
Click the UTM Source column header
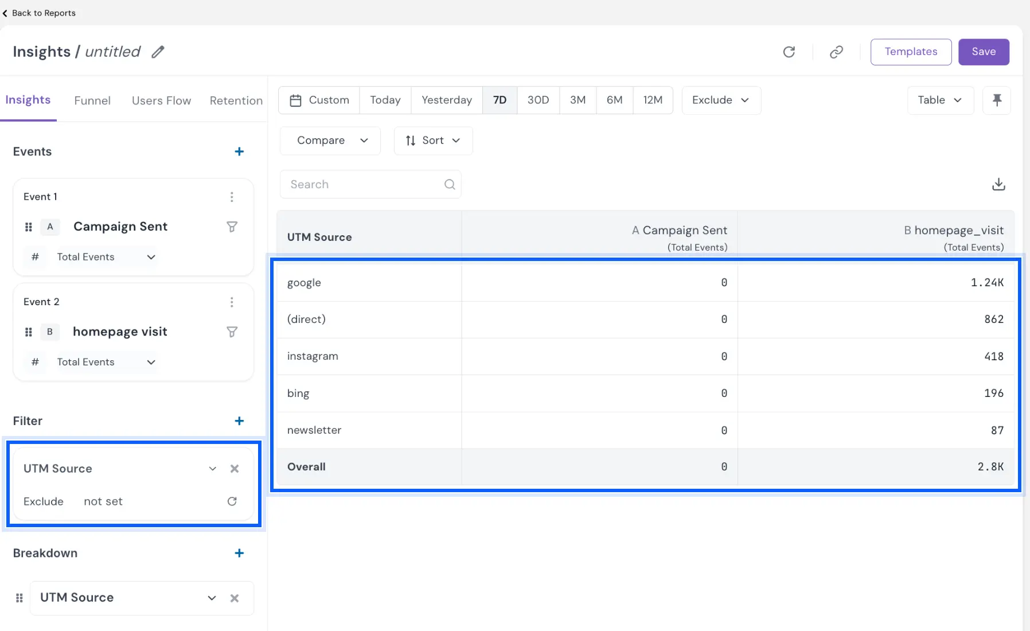[x=319, y=237]
